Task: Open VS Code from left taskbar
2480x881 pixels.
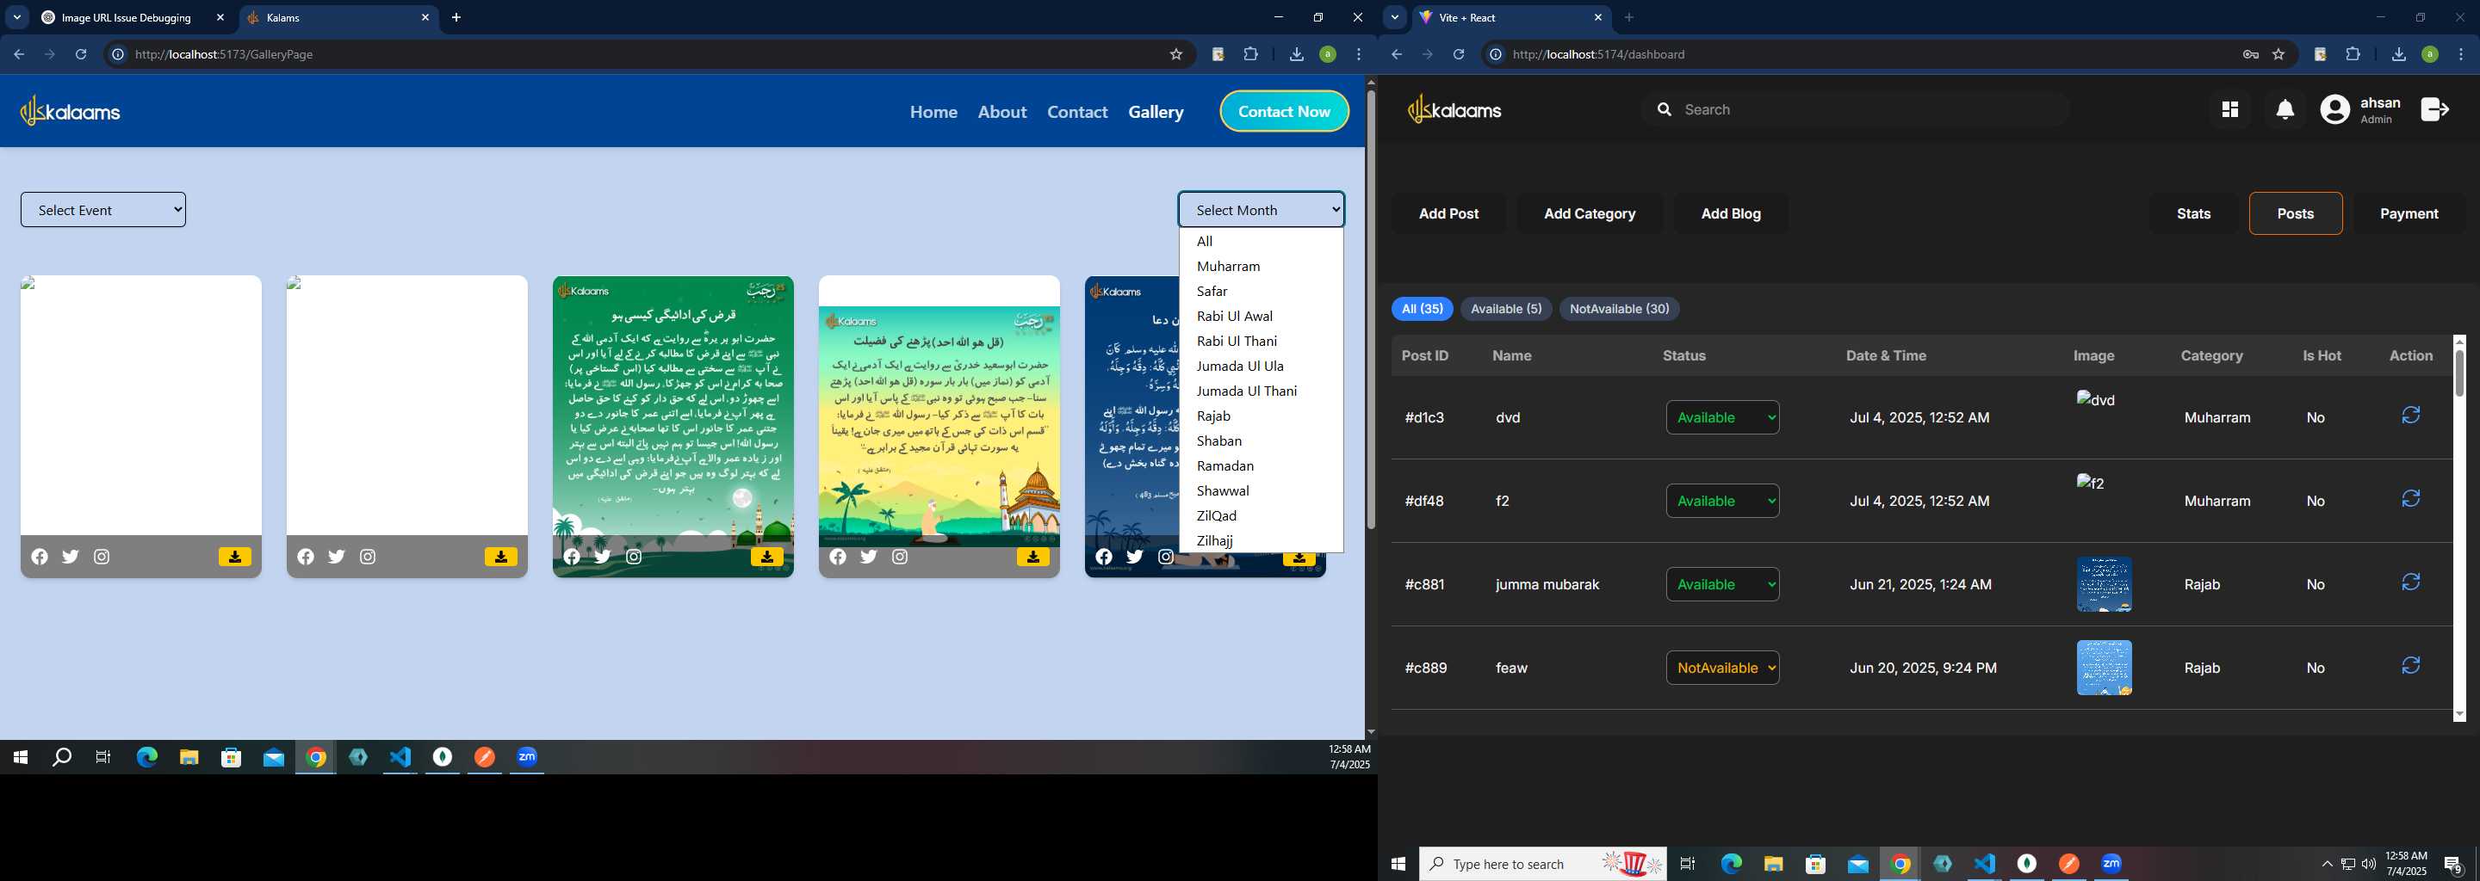Action: (x=400, y=758)
